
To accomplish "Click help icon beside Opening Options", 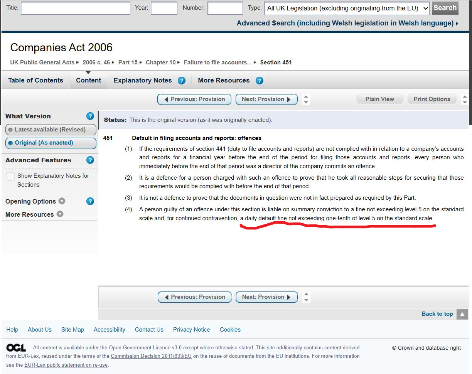I will coord(90,201).
